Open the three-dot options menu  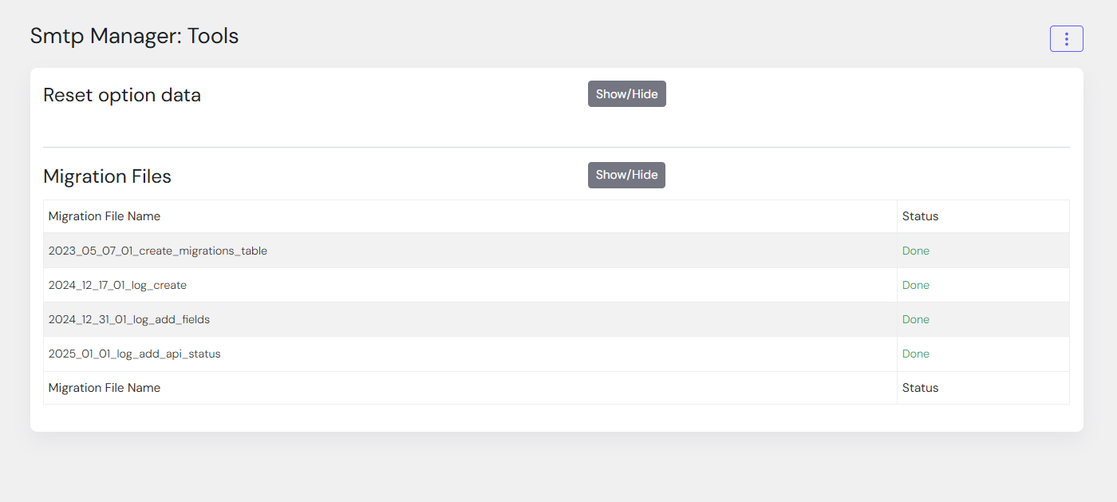(x=1066, y=39)
